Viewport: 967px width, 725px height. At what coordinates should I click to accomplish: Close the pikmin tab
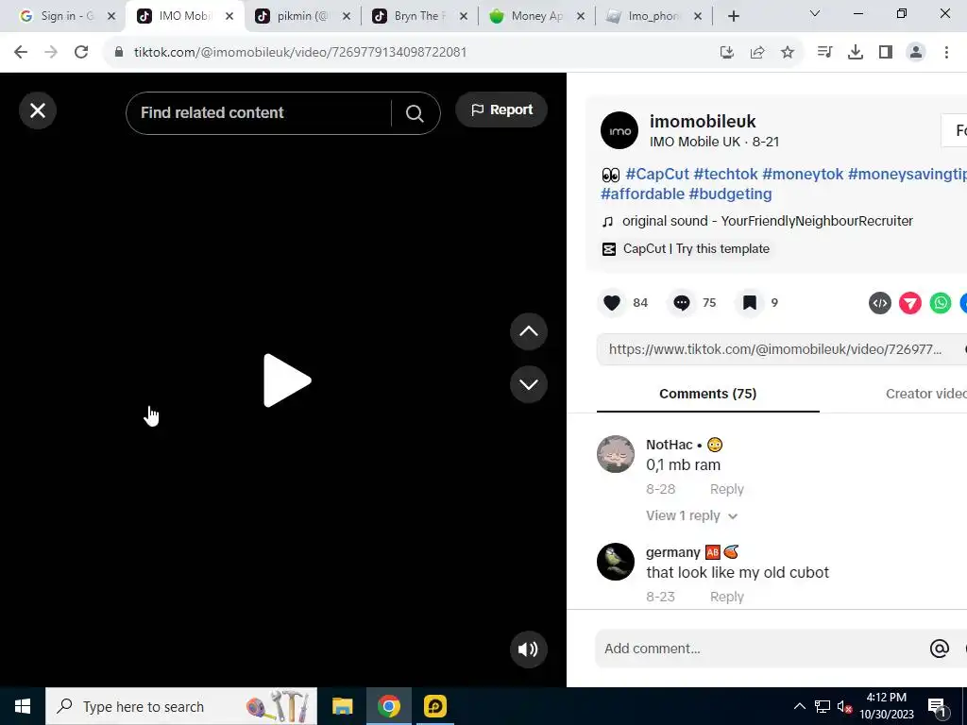pos(347,17)
